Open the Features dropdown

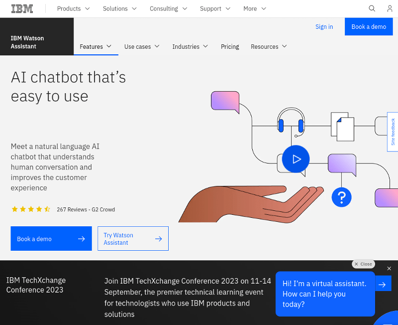click(x=96, y=46)
